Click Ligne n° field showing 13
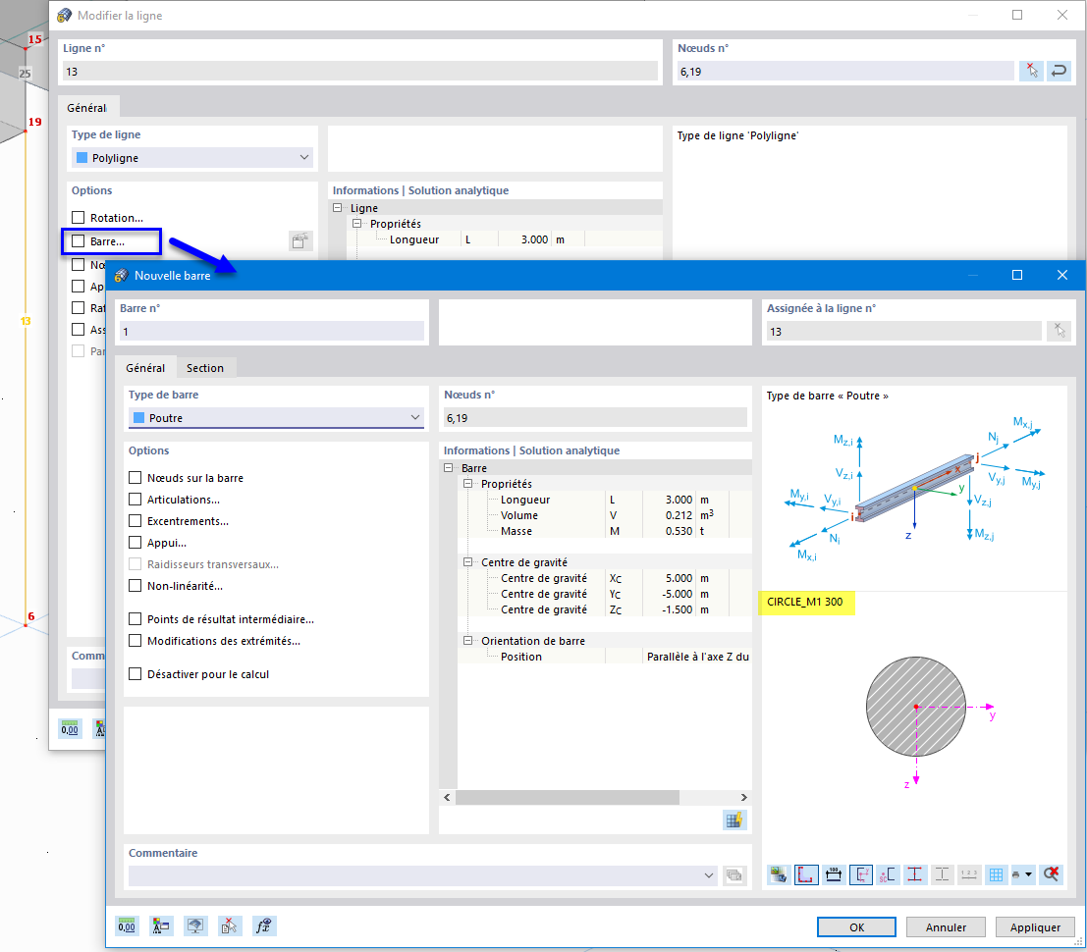 point(359,72)
